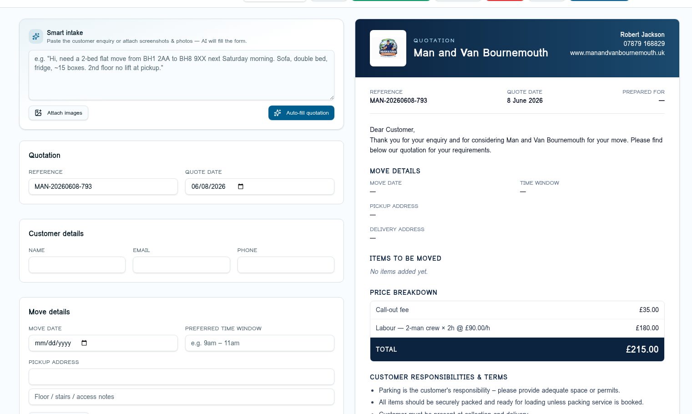Click the Smart intake sparkle icon
The width and height of the screenshot is (692, 414).
click(36, 36)
